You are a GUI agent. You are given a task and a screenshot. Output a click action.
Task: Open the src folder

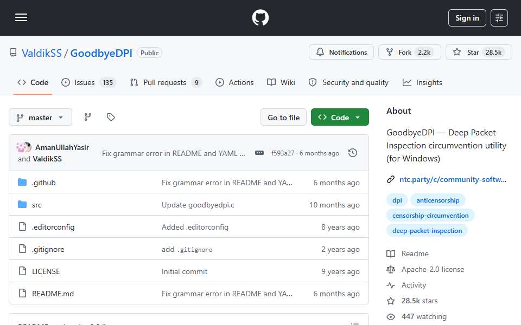(x=36, y=205)
